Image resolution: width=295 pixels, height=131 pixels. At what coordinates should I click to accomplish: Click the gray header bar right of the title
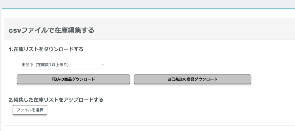196,29
